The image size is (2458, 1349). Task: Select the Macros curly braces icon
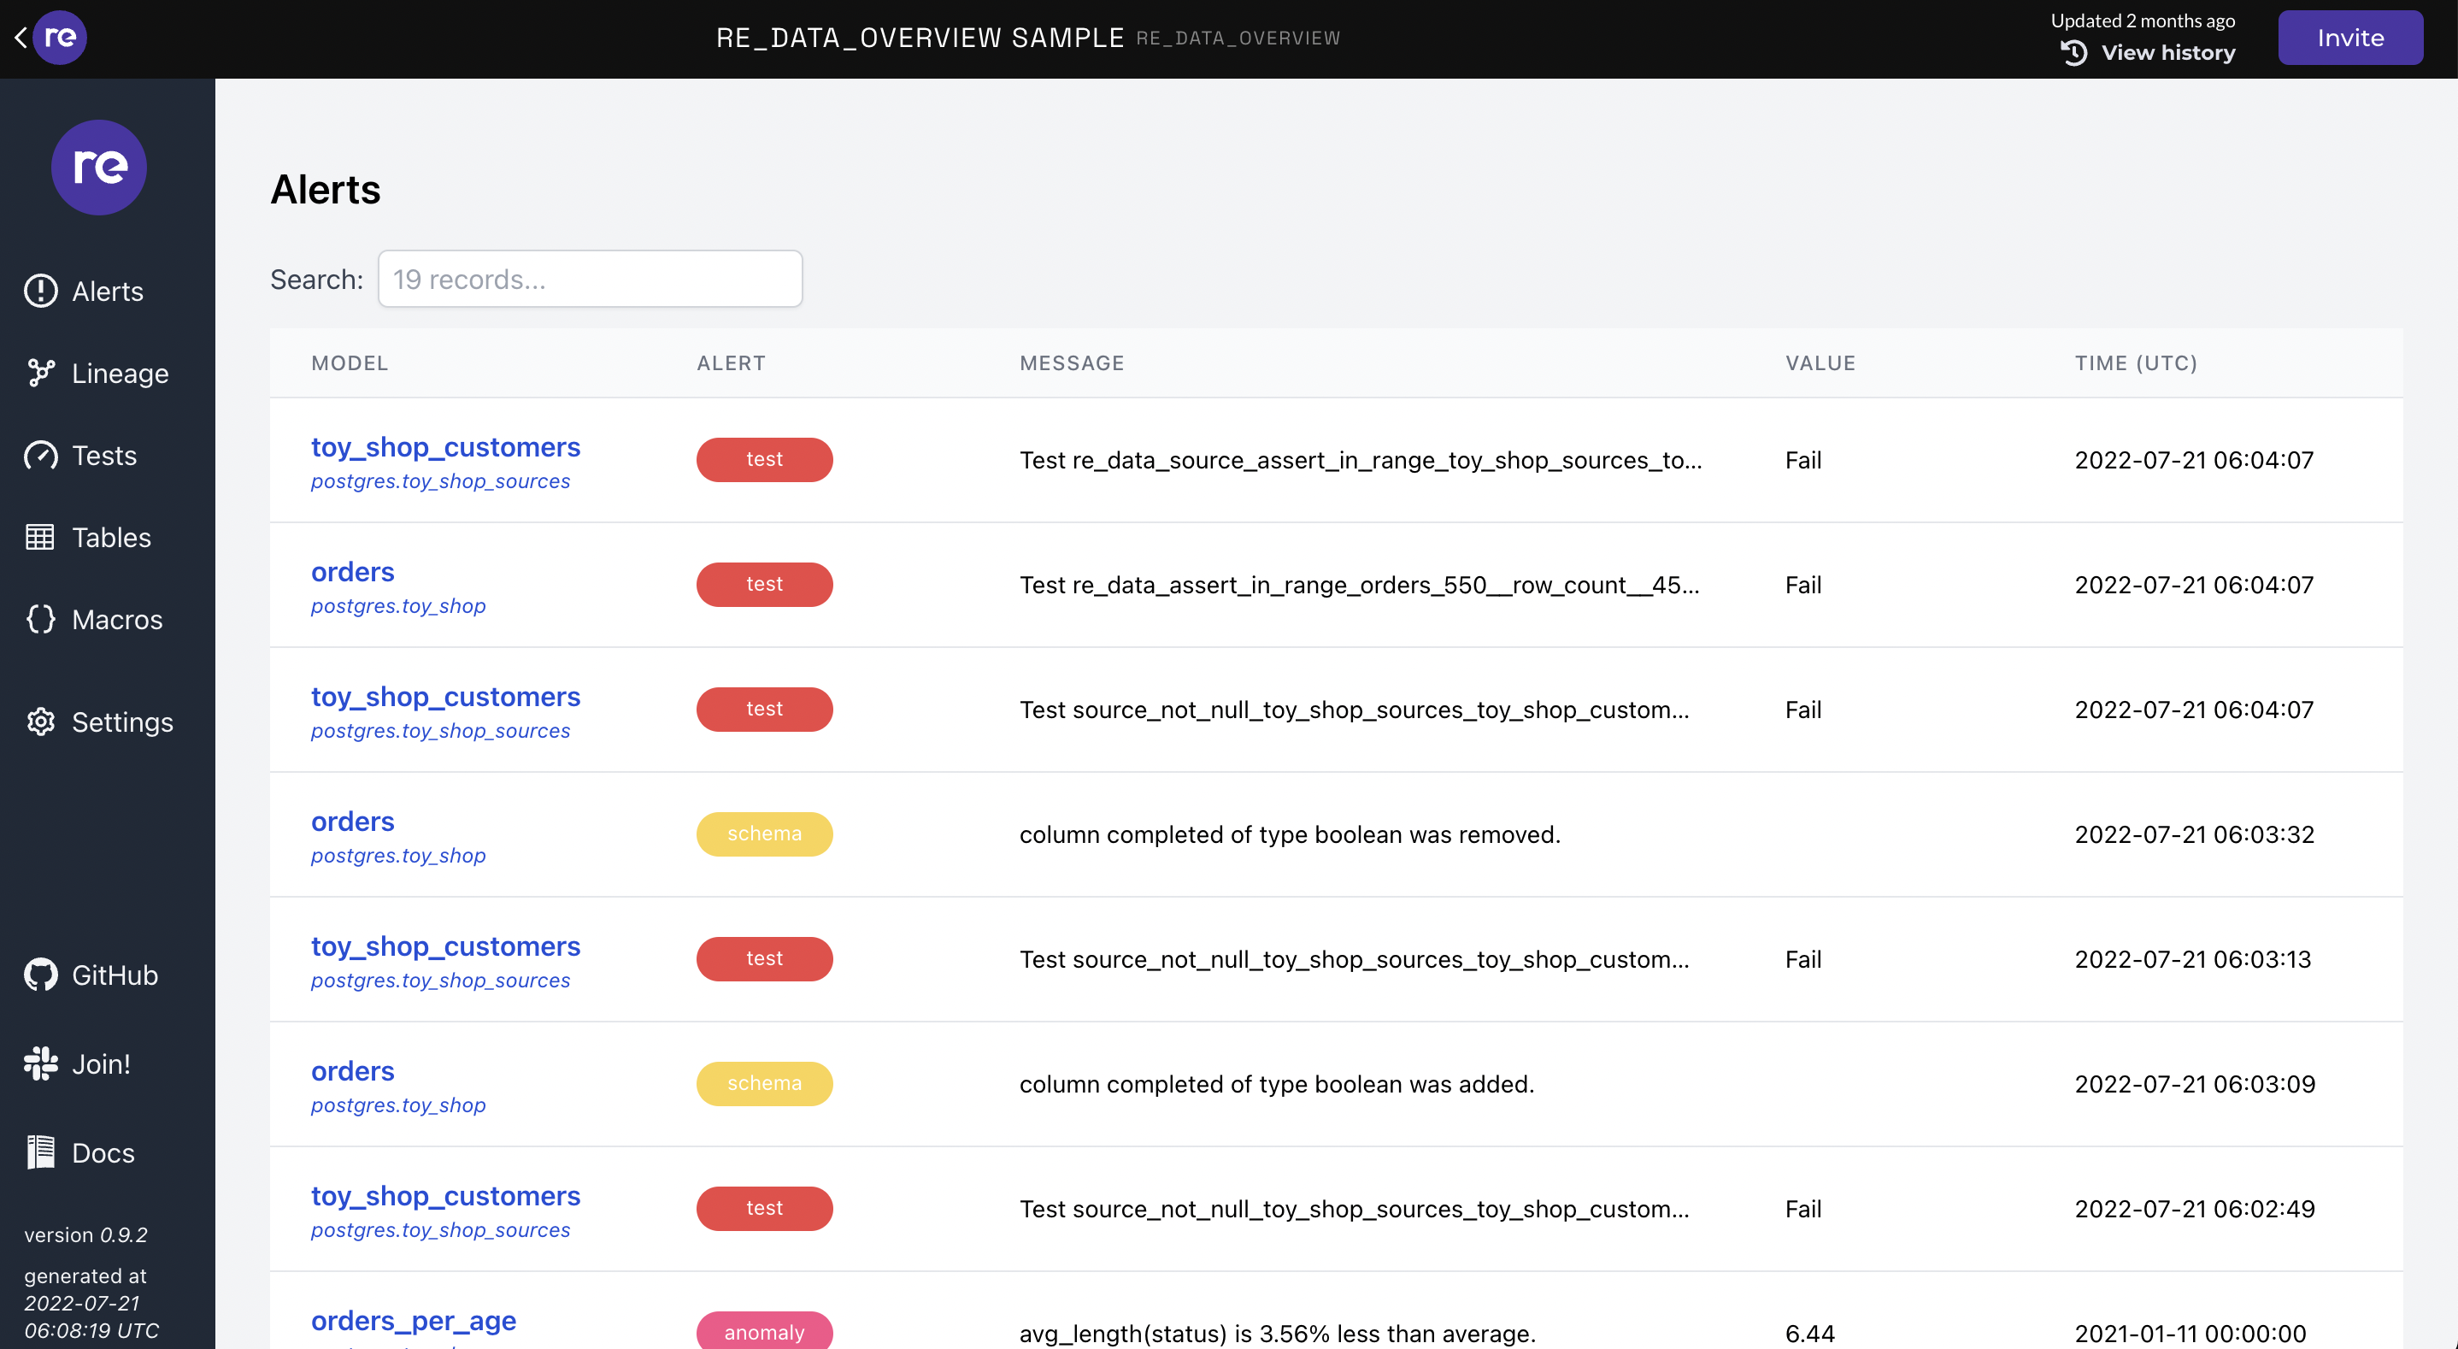click(x=40, y=619)
